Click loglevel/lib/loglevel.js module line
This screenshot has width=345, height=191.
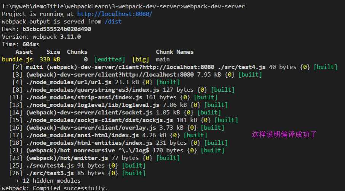click(x=118, y=105)
